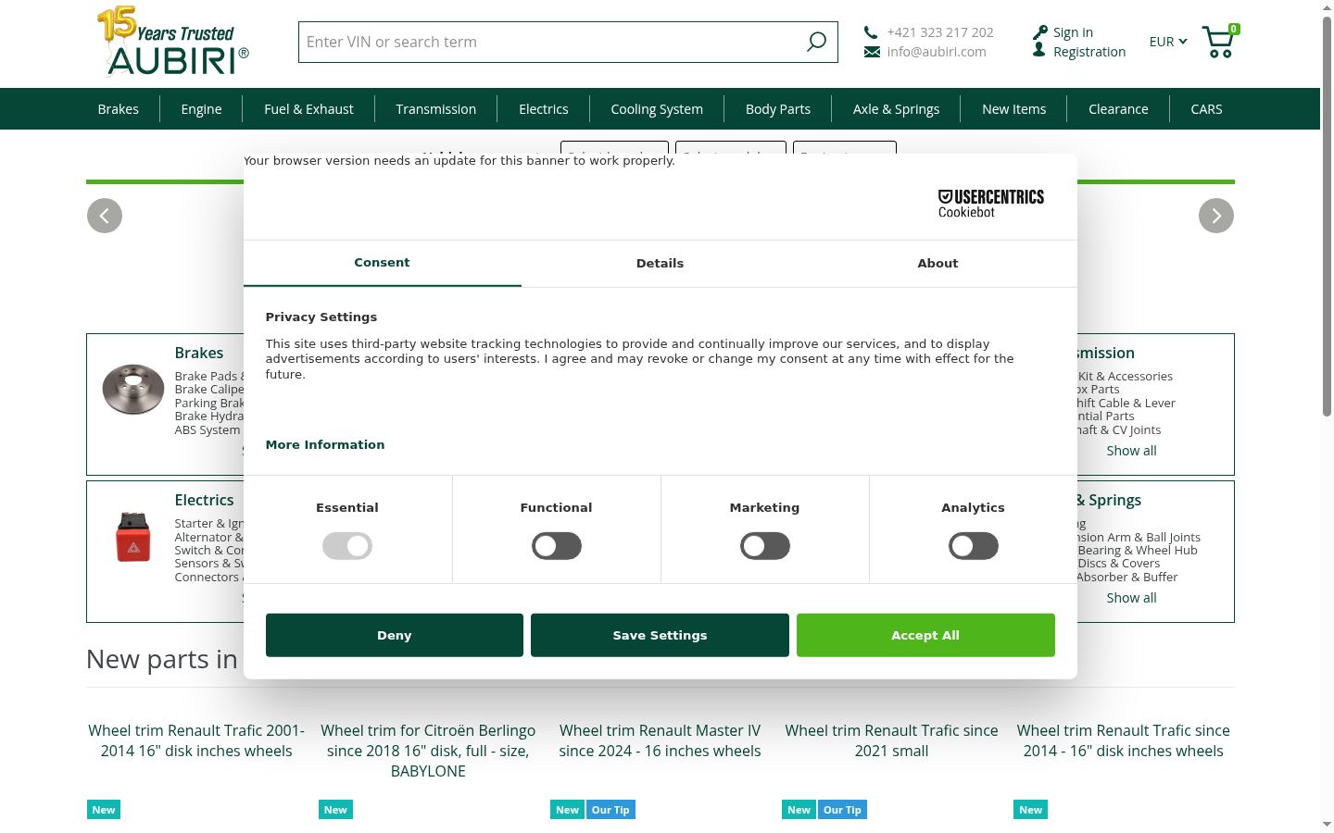Viewport: 1334px width, 833px height.
Task: Click the red hazard switch image
Action: point(133,537)
